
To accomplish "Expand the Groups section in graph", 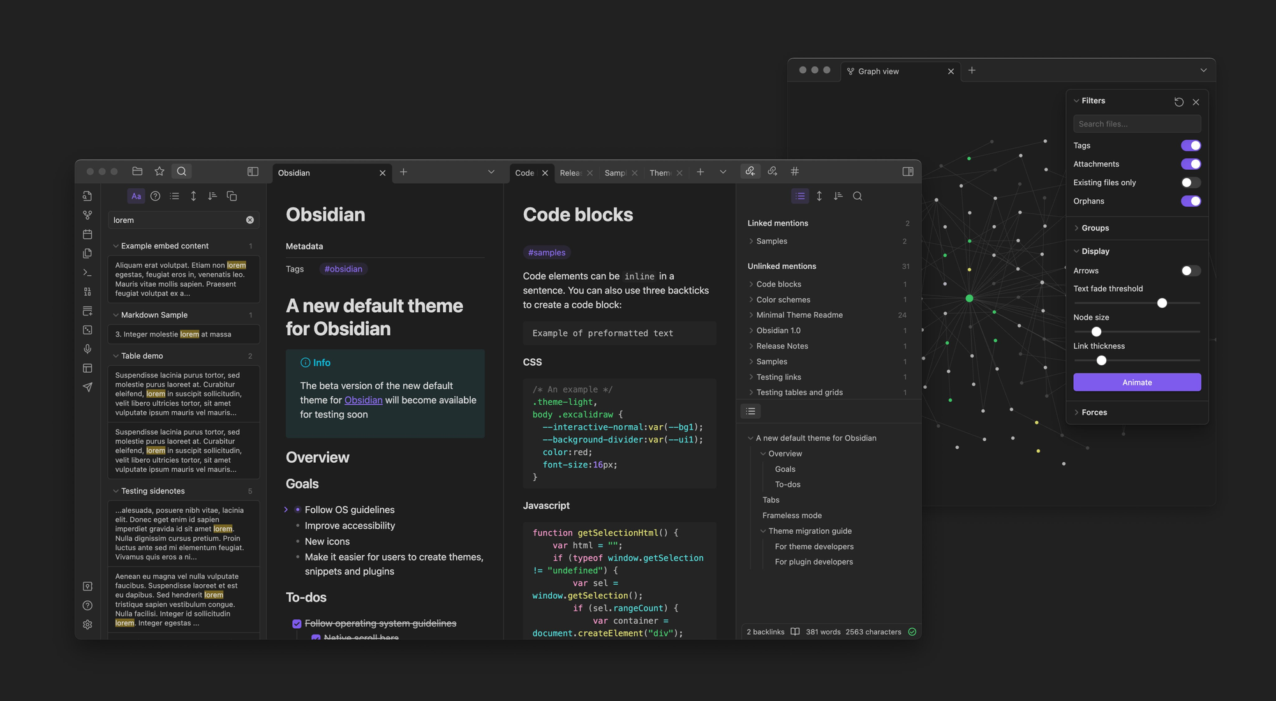I will click(x=1095, y=228).
